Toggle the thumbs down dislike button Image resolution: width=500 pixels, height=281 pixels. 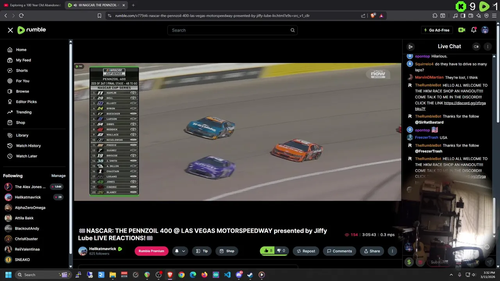[x=281, y=251]
